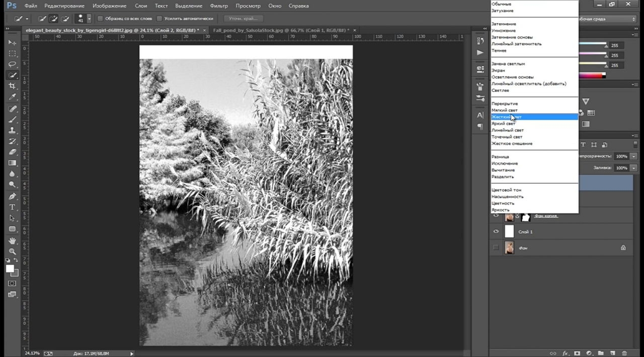Select the Blur tool
The width and height of the screenshot is (644, 357).
coord(13,174)
